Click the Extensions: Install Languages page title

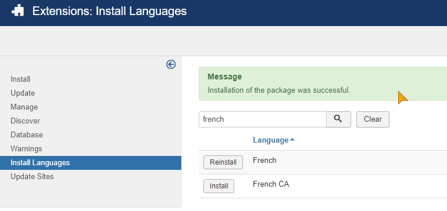point(109,11)
